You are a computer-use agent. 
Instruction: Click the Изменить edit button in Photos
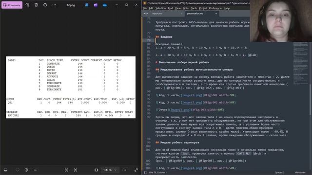coord(12,5)
